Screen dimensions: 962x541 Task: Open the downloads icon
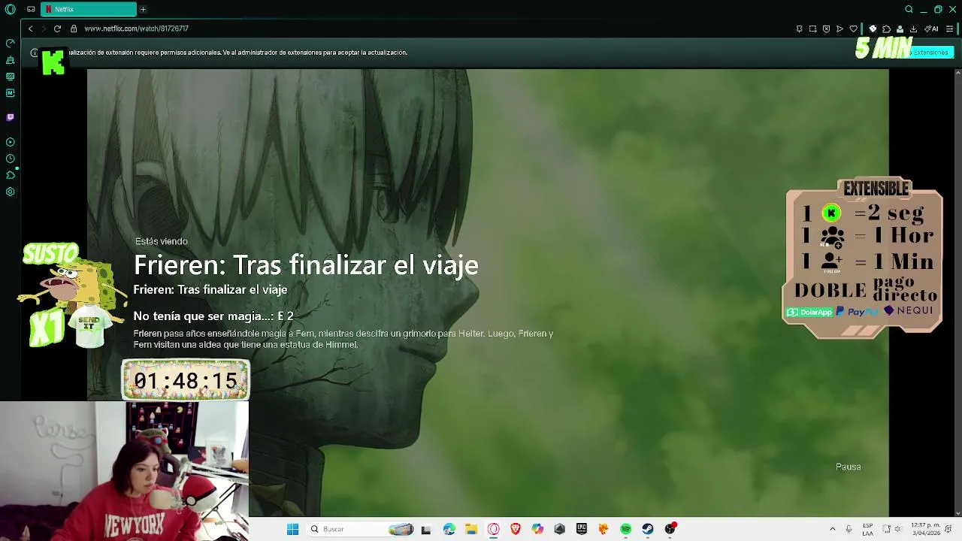click(913, 29)
